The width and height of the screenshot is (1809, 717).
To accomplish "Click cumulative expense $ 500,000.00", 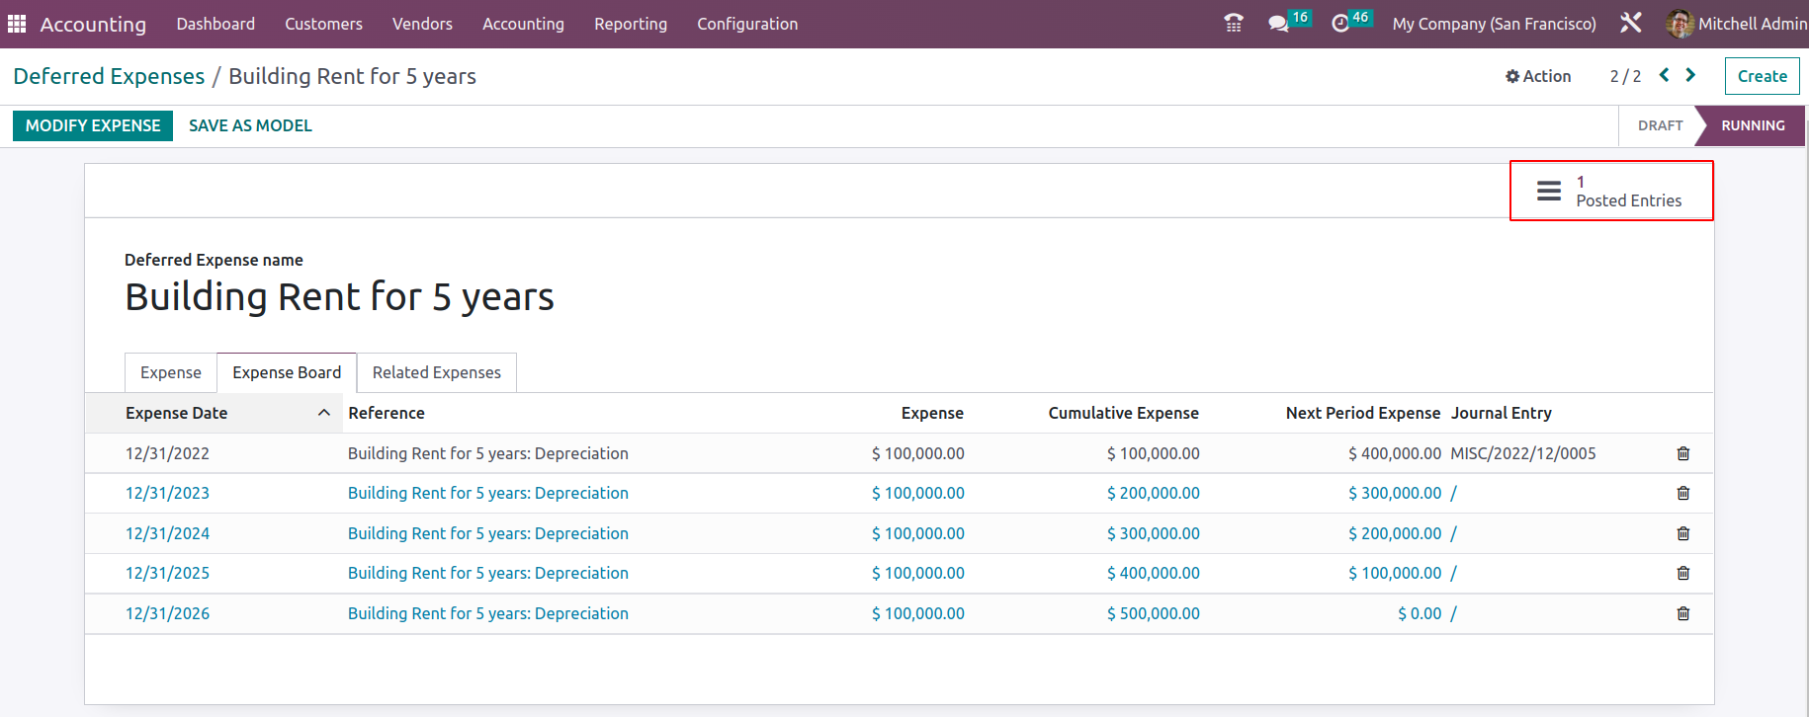I will 1153,613.
